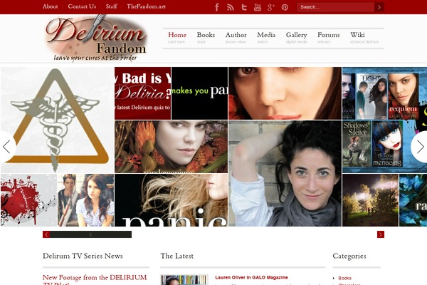Open the black 'makes you' text tile
The image size is (427, 285).
(199, 93)
